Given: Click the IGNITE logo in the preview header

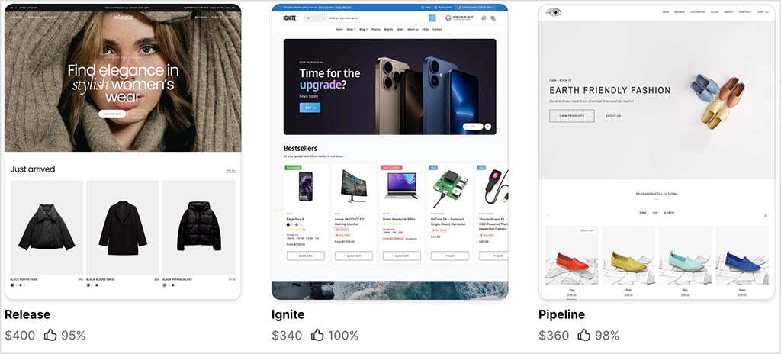Looking at the screenshot, I should point(290,18).
